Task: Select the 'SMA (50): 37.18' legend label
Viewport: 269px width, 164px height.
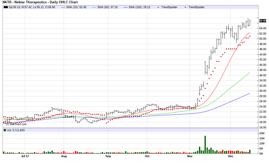Action: point(108,7)
